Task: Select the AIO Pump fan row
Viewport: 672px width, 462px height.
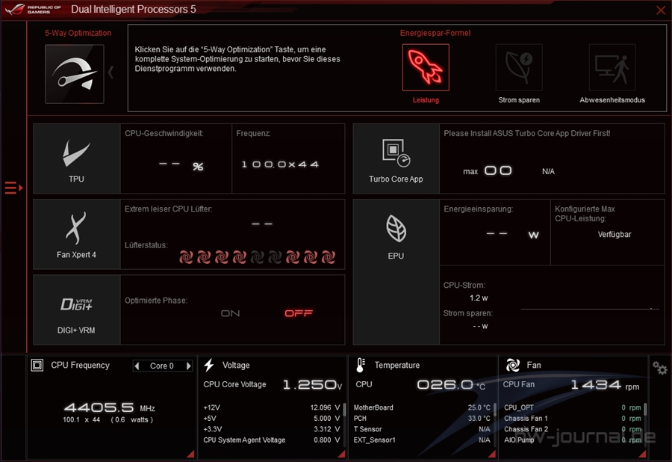Action: pyautogui.click(x=573, y=440)
